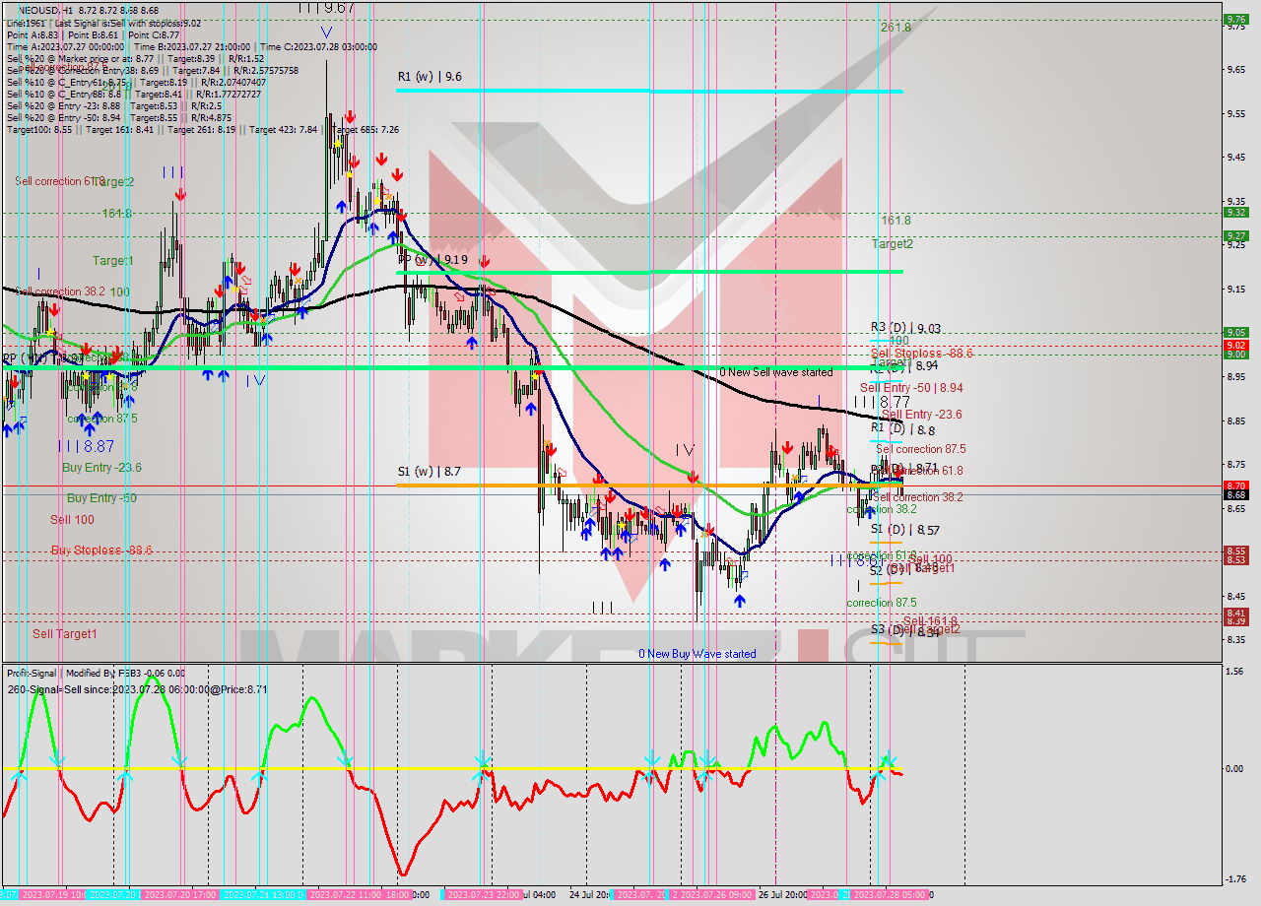This screenshot has width=1261, height=906.
Task: Click the 'Target:1' green label on left
Action: point(112,261)
